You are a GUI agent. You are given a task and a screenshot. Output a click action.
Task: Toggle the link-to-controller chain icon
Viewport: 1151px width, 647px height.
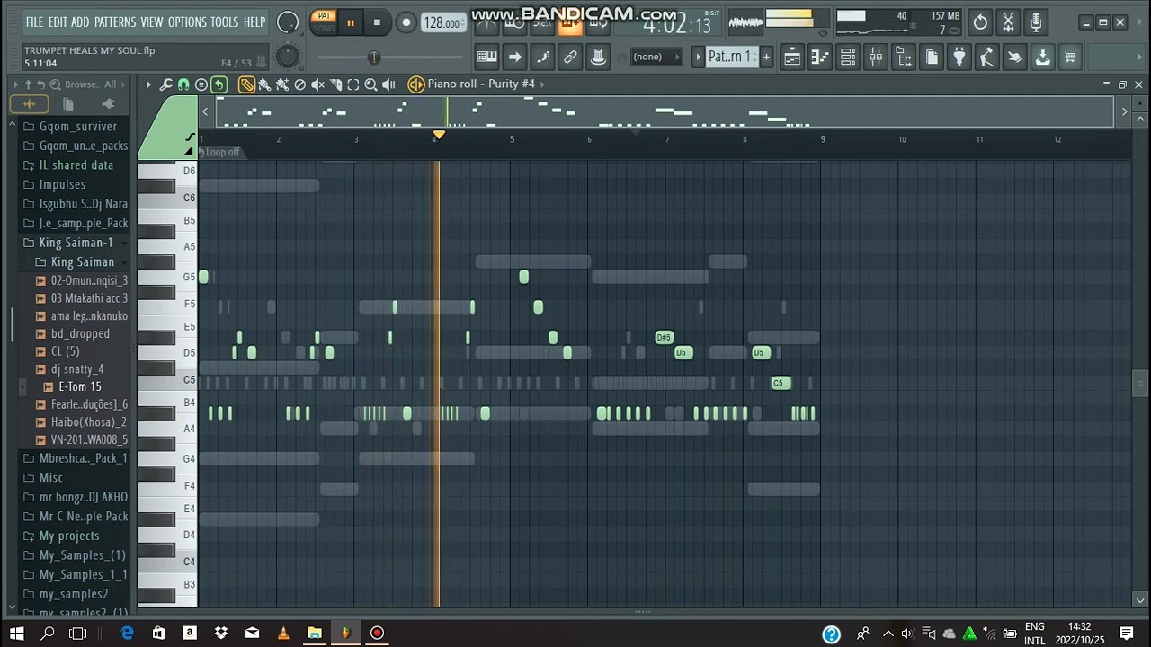(570, 58)
